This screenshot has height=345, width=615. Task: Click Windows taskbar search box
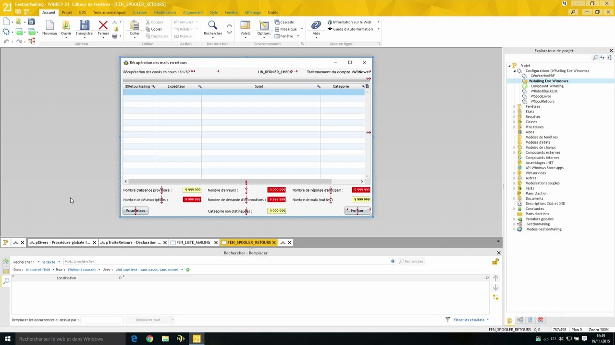[70, 339]
